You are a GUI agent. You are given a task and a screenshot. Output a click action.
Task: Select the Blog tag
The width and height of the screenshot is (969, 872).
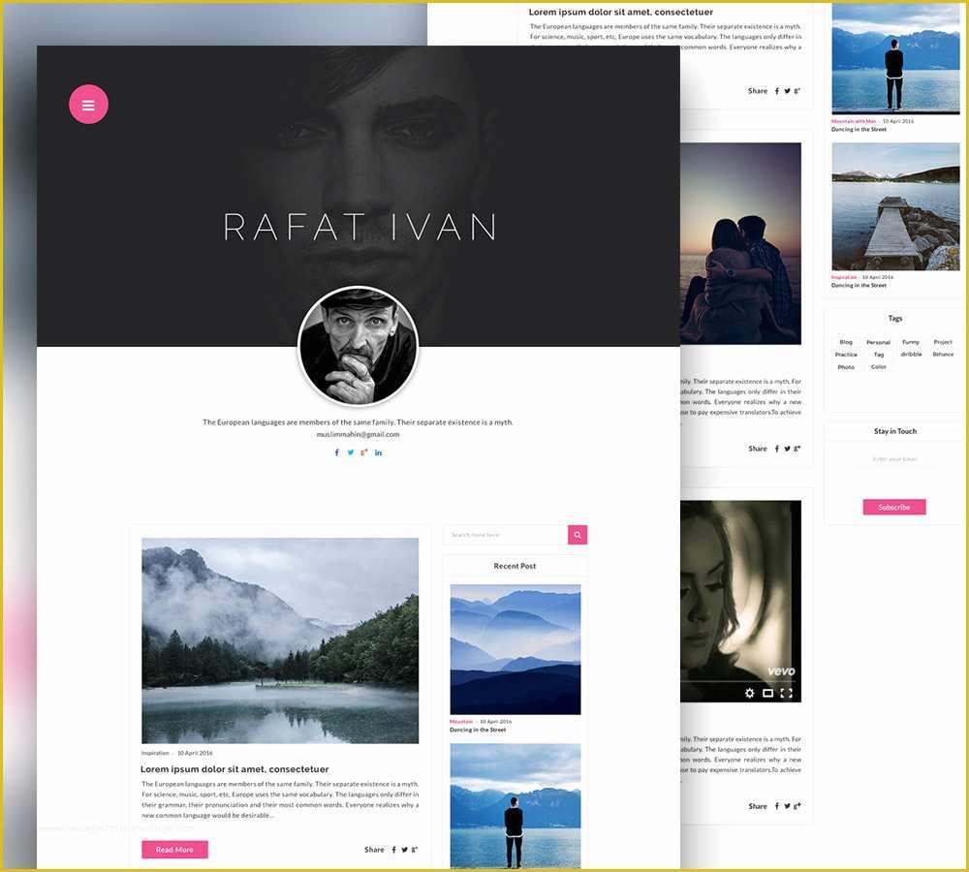[846, 342]
